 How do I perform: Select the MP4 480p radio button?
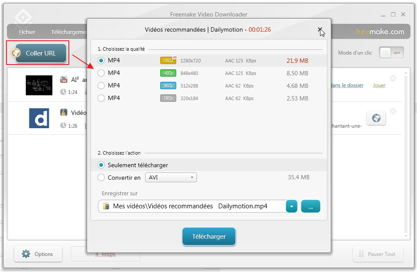[x=101, y=73]
